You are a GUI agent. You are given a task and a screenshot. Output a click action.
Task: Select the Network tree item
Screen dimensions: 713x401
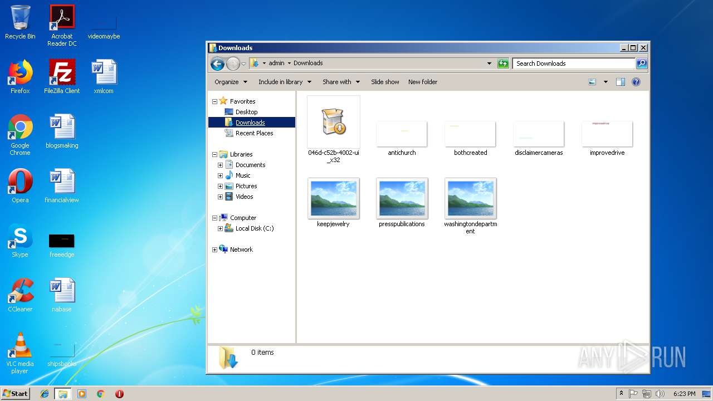point(236,250)
